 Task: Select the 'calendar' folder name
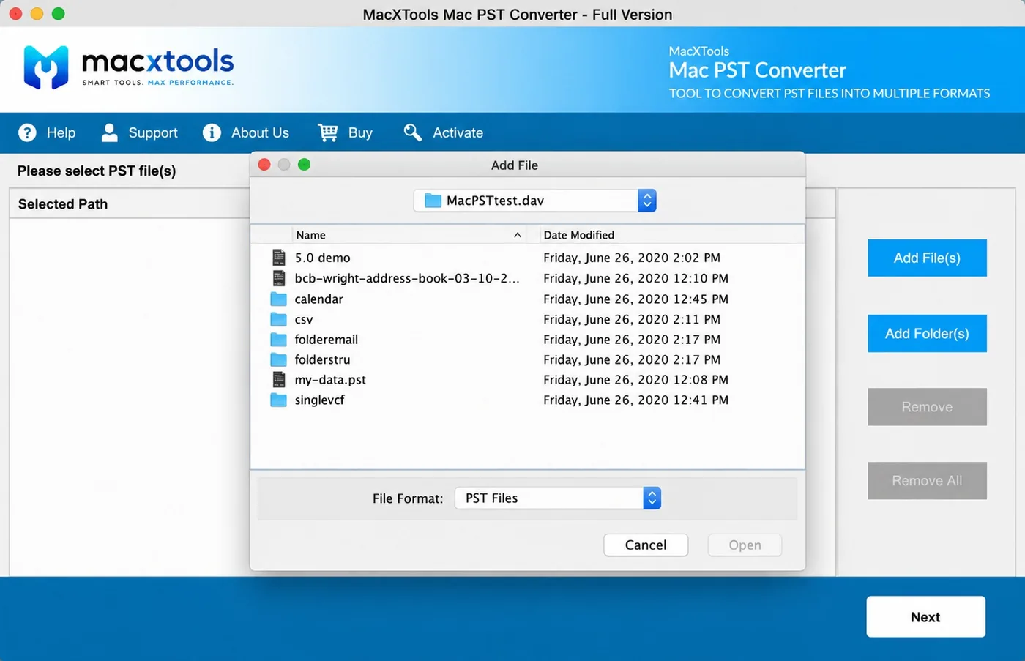point(318,299)
